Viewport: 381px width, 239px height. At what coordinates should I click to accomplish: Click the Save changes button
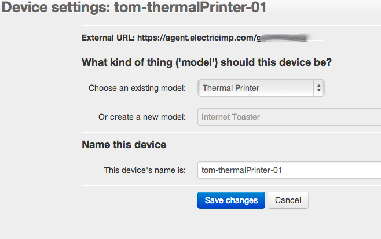coord(231,200)
